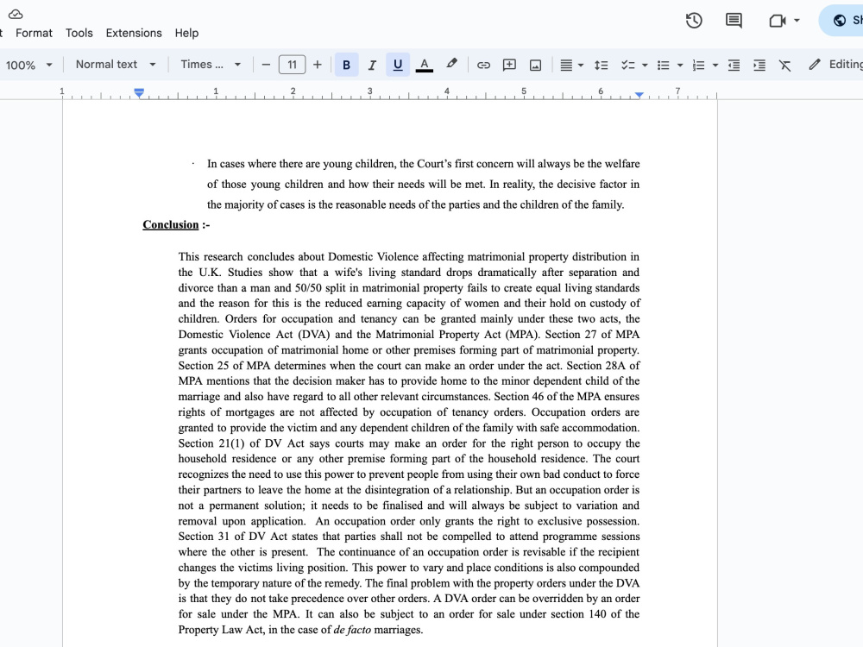Open the text color picker

click(x=424, y=65)
